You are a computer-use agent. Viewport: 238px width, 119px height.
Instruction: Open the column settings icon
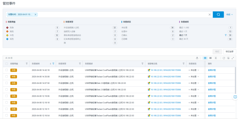coord(228,58)
